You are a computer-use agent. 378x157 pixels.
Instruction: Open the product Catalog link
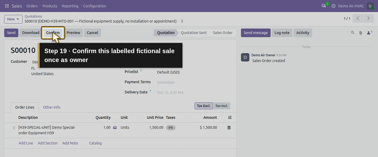tap(95, 143)
